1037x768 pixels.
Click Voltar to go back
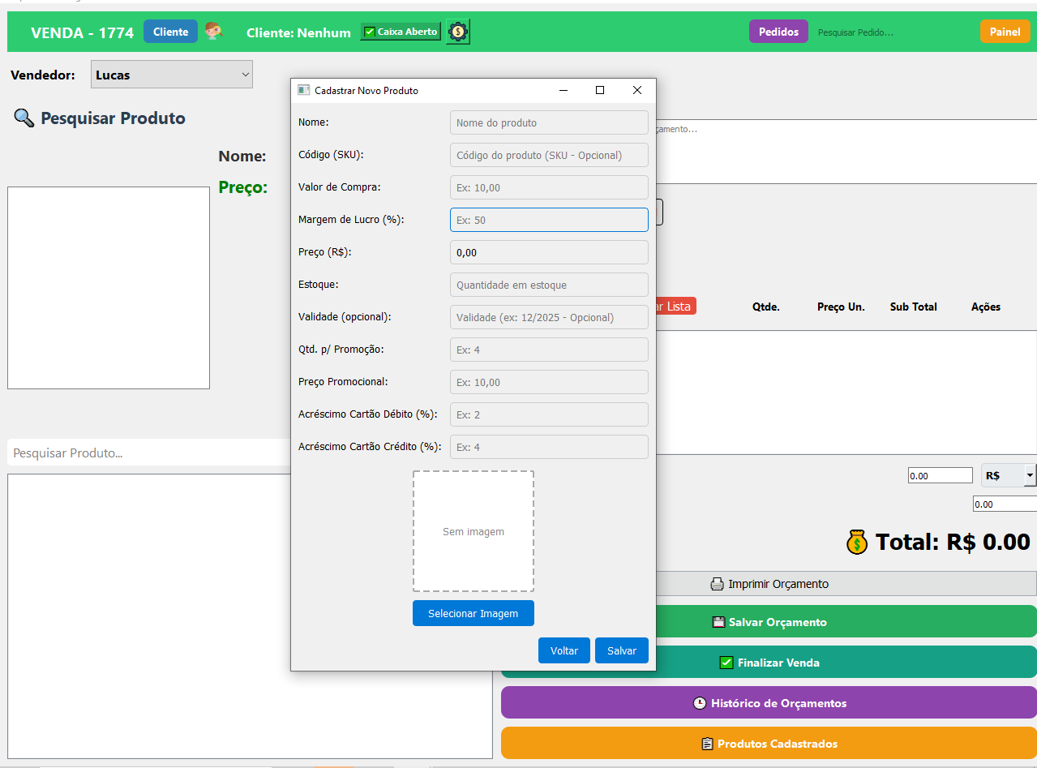(x=564, y=650)
